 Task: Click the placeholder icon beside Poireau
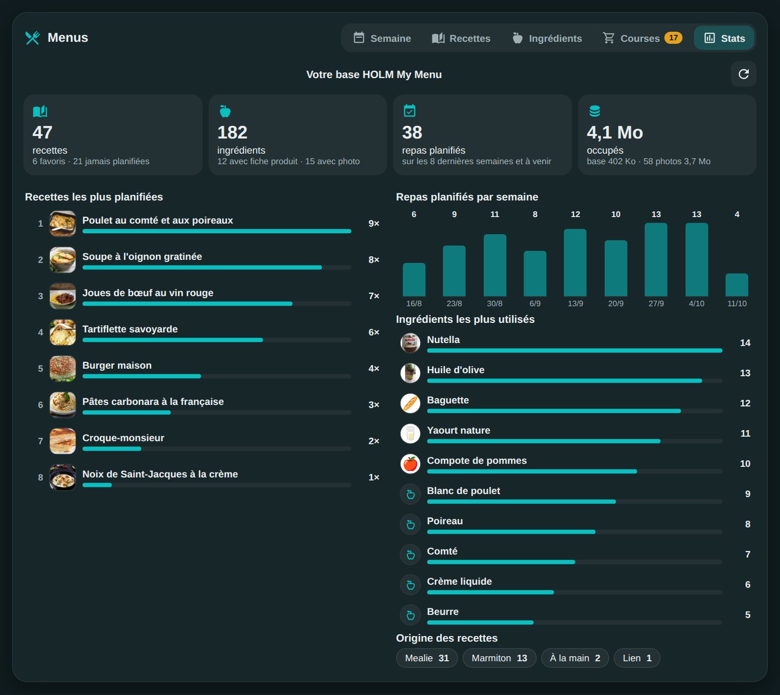point(410,524)
